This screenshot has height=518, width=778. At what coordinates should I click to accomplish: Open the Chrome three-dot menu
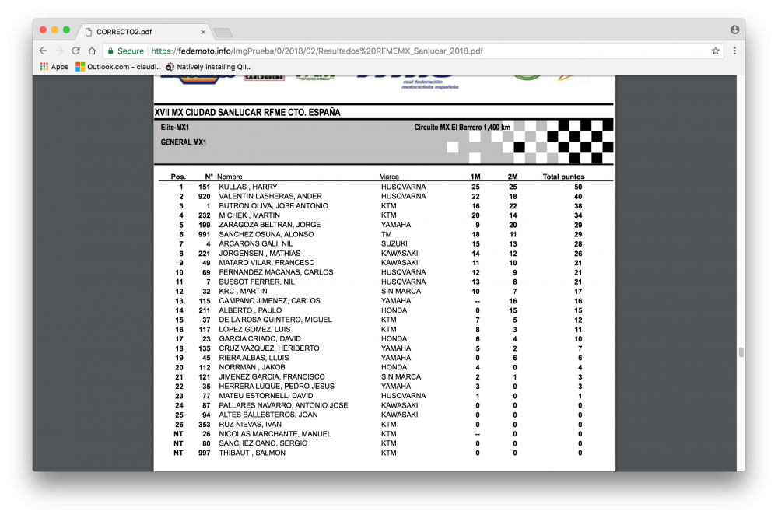(735, 51)
